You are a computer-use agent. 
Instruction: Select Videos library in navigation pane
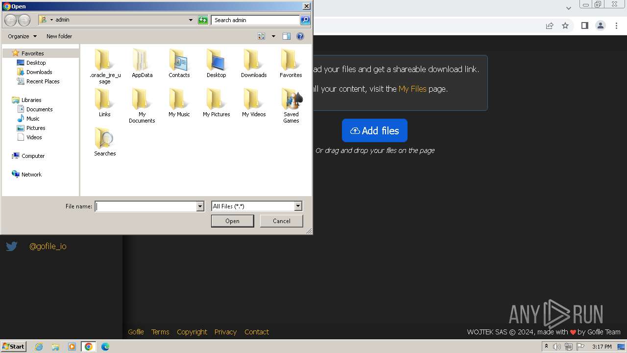pos(34,137)
